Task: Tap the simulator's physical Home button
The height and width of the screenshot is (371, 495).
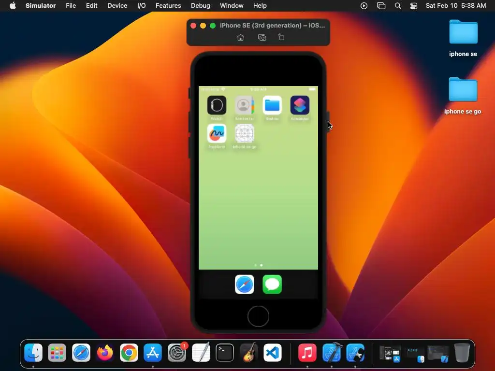Action: (x=258, y=316)
